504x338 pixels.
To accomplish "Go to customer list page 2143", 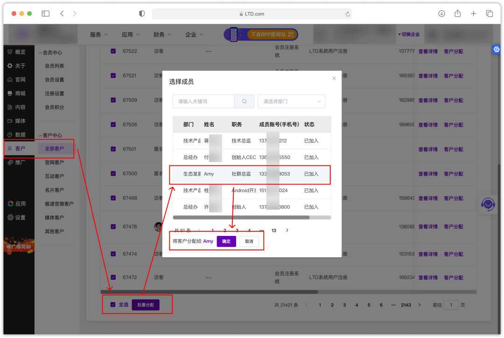I will (x=406, y=305).
